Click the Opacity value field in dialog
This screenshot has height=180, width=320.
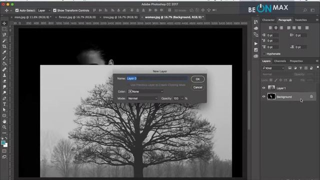click(x=176, y=98)
